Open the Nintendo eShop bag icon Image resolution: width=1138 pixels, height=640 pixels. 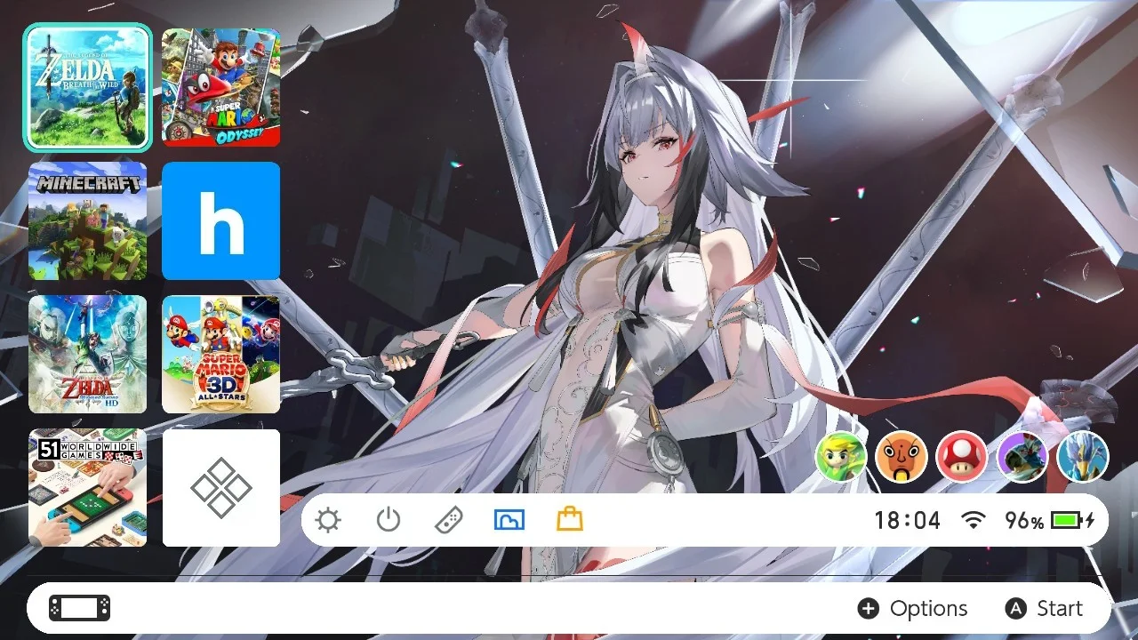click(x=570, y=519)
